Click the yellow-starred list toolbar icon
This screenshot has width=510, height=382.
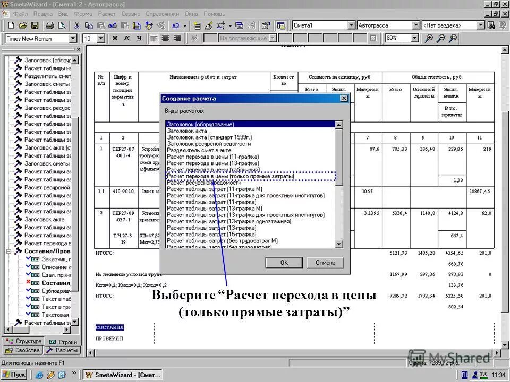197,25
